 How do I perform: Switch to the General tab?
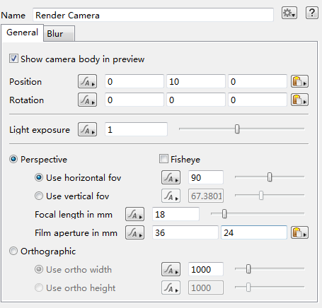click(x=22, y=32)
